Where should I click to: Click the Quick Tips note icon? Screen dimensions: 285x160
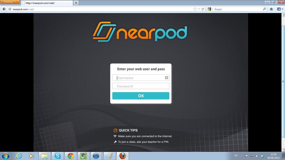(115, 130)
